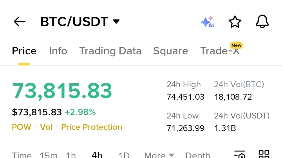Viewport: 282px width, 158px height.
Task: Open the Trading Data tab
Action: point(110,51)
